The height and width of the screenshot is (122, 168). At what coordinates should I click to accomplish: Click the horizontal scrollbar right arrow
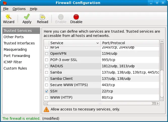(158, 103)
